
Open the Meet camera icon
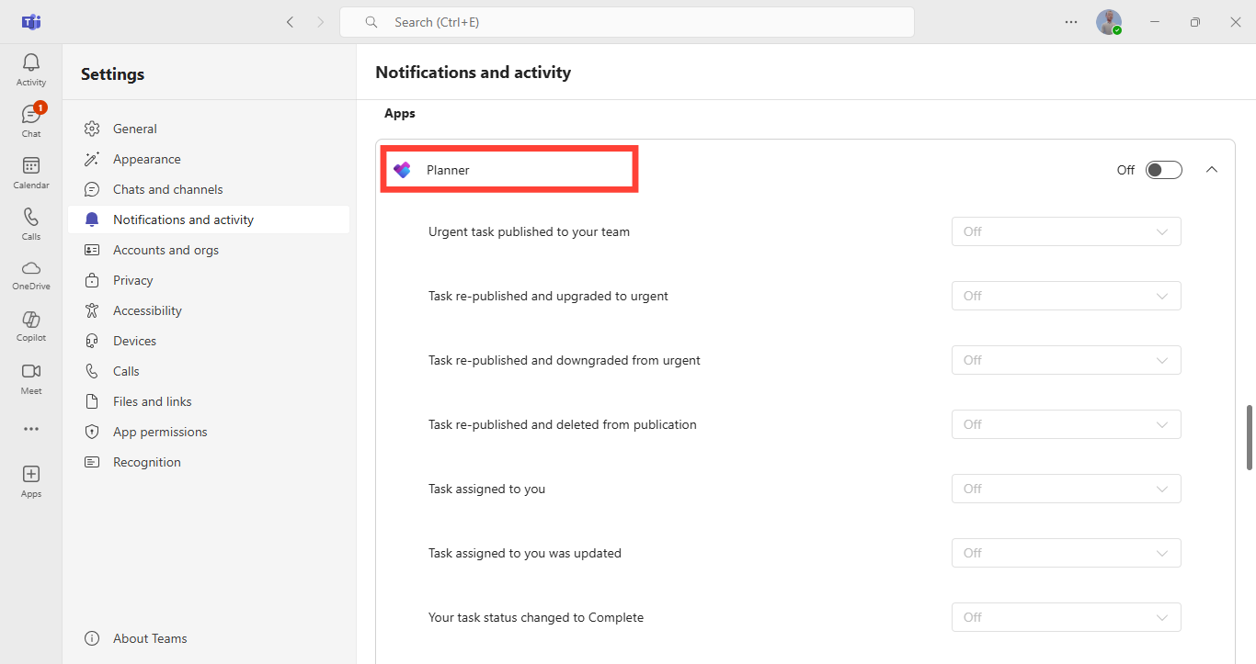click(31, 377)
